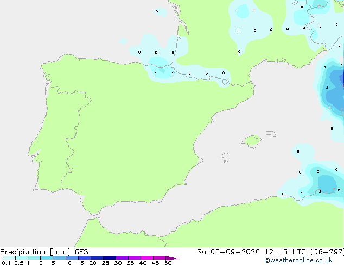344x265 pixels.
Task: Click the '35' legend label
Action: [130, 263]
